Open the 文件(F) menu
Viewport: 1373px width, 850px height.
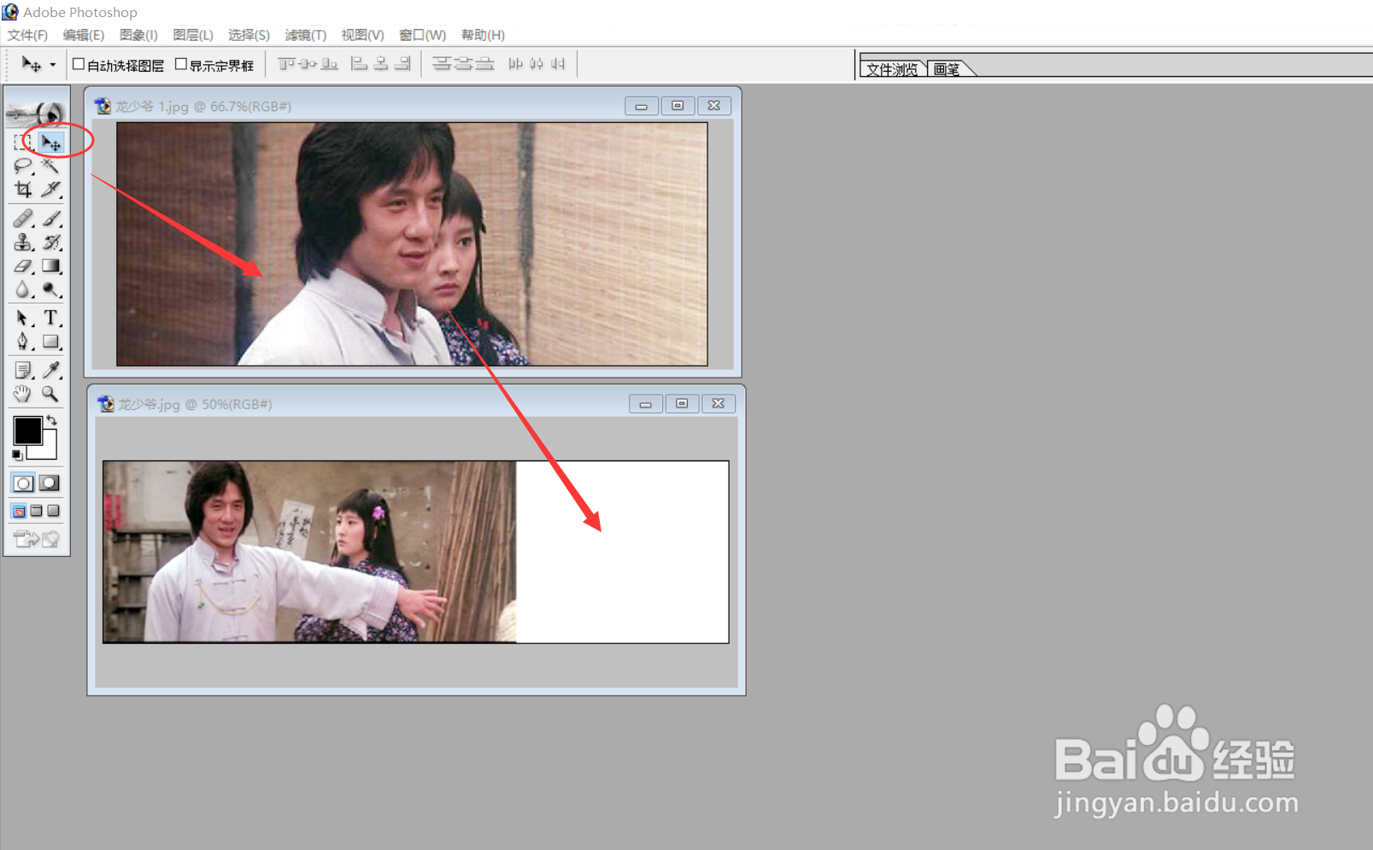pos(27,35)
